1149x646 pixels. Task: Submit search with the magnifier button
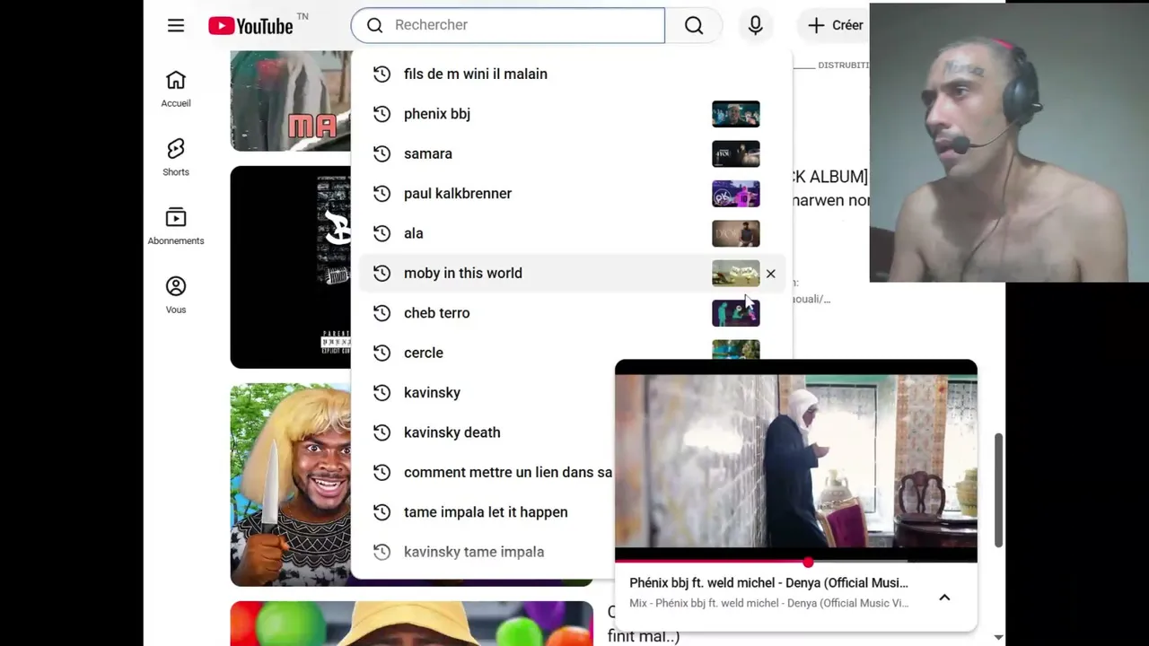pyautogui.click(x=694, y=25)
